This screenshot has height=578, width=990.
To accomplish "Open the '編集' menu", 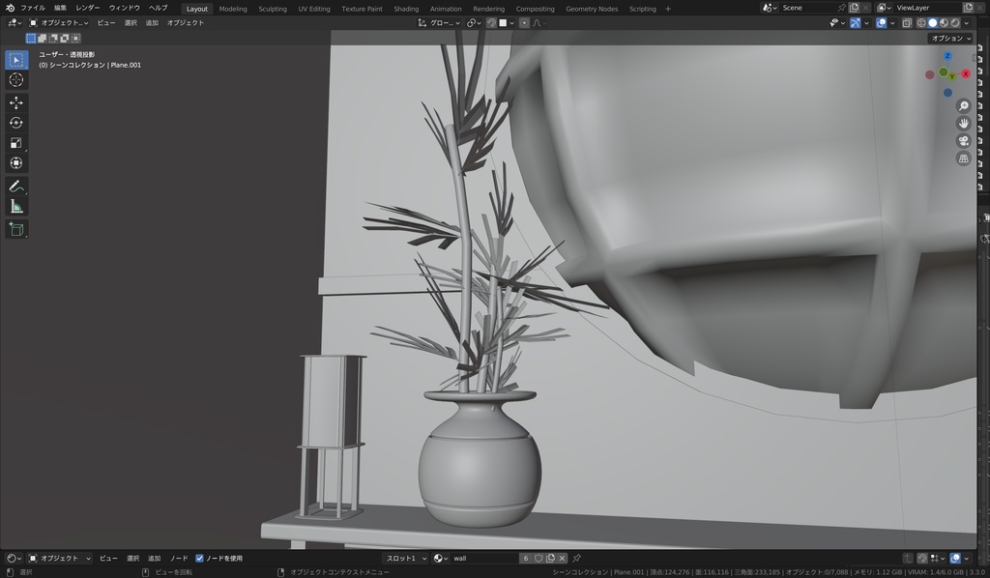I will (60, 8).
